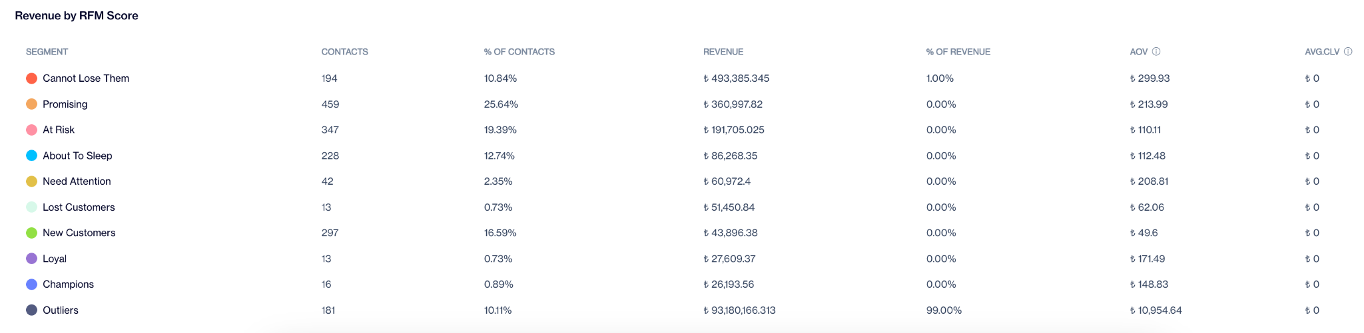Select the At Risk segment name

[59, 130]
